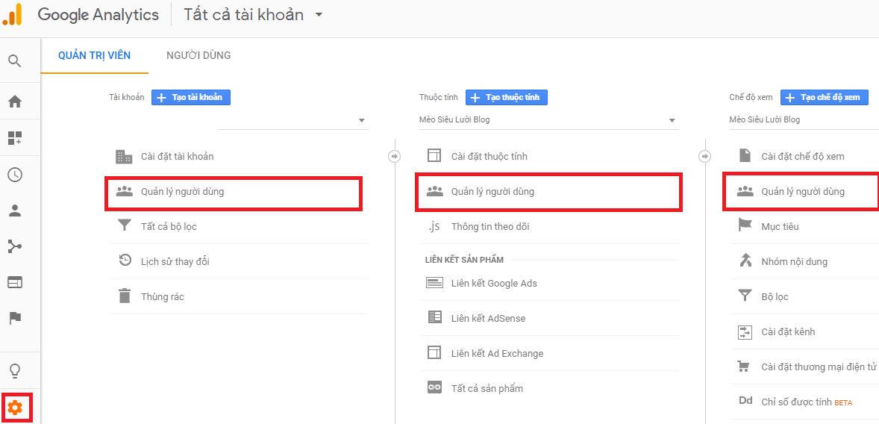Image resolution: width=879 pixels, height=424 pixels.
Task: Open the Discover lightbulb icon
Action: (x=15, y=370)
